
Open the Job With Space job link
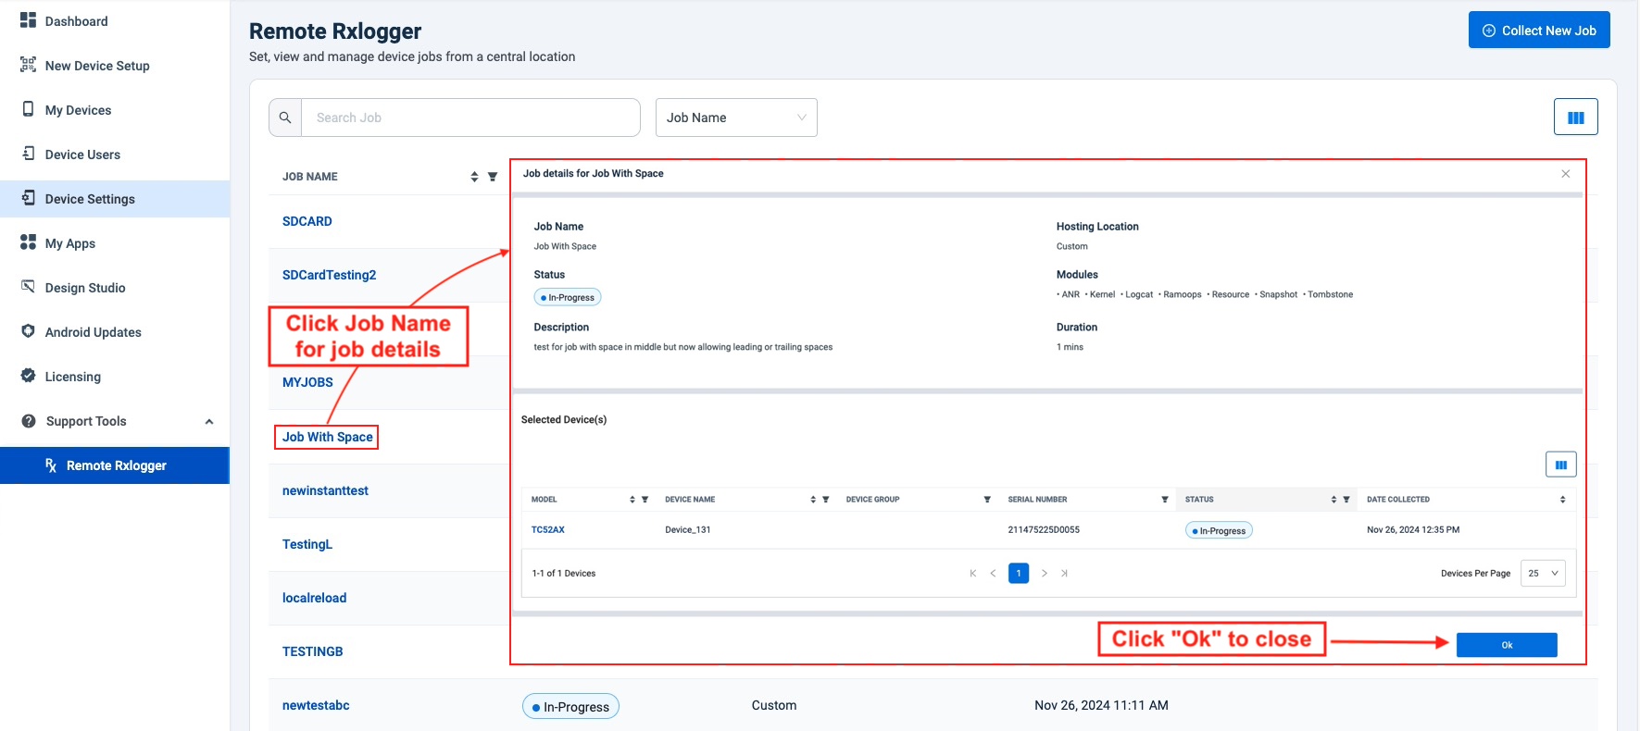pos(327,437)
